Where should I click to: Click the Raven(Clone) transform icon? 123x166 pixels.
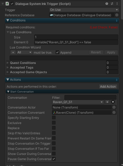(x=54, y=113)
